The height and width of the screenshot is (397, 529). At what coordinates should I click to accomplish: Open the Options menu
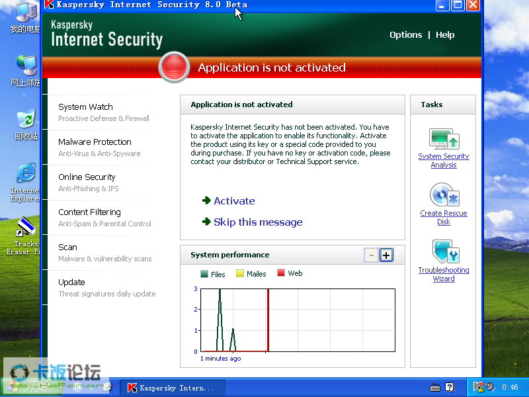click(405, 35)
